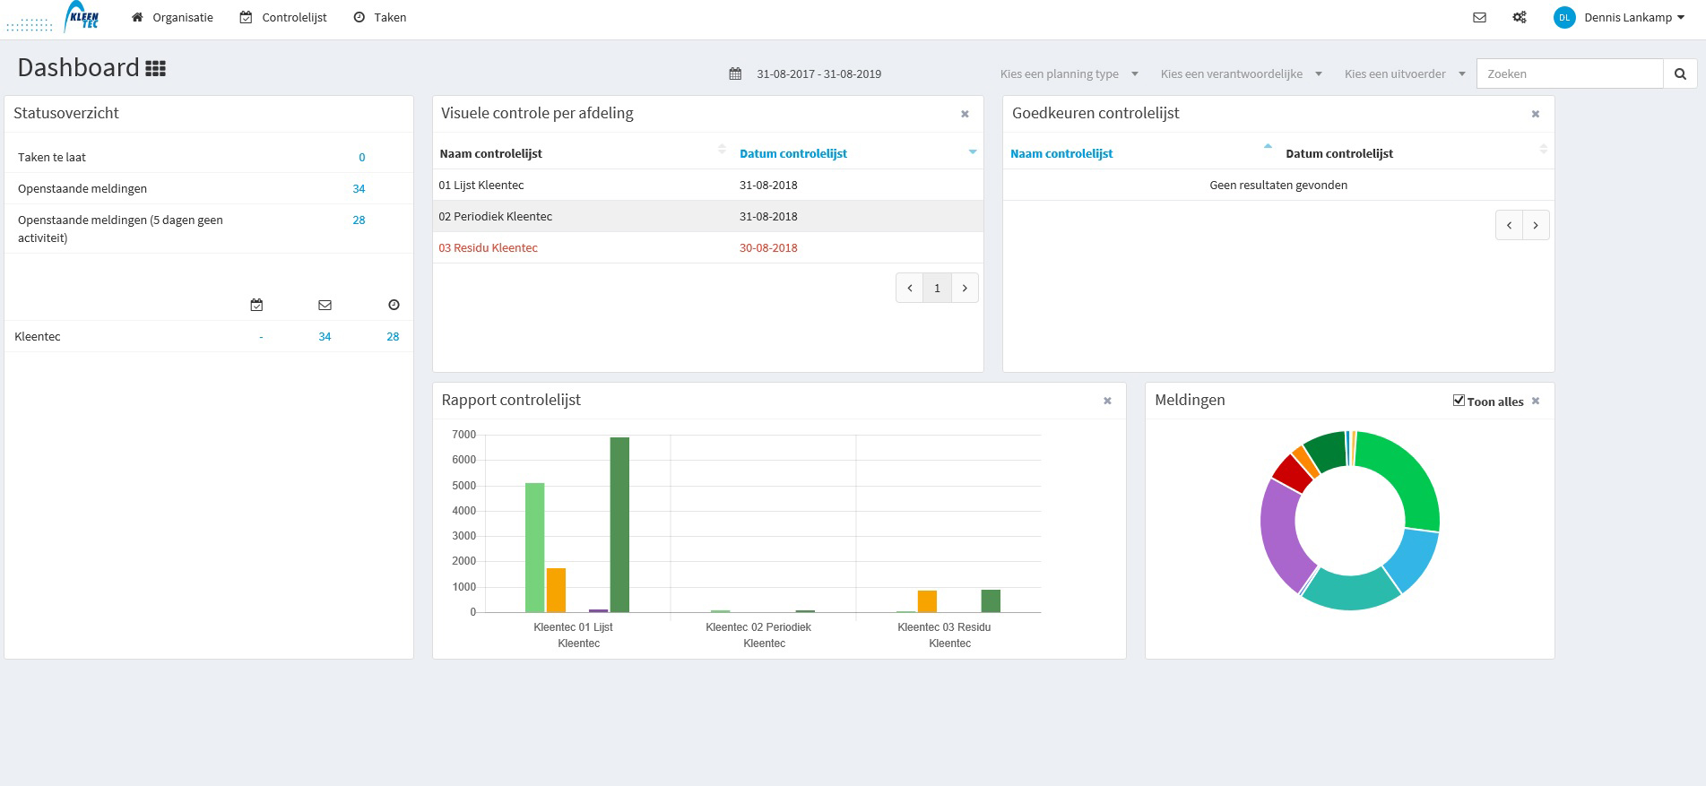Expand Kies een planning type dropdown
Screen dimensions: 1706x786
tap(1069, 73)
